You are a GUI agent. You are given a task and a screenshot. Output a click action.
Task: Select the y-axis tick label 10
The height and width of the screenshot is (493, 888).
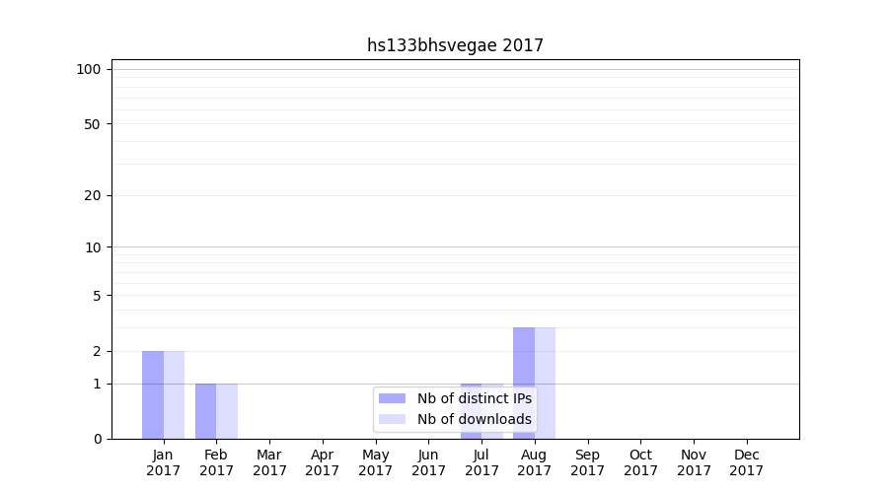pyautogui.click(x=93, y=247)
